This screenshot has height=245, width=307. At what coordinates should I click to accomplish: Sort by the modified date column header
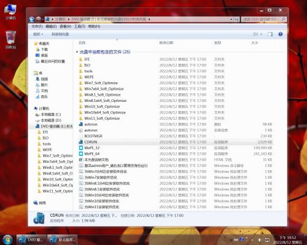coord(166,42)
